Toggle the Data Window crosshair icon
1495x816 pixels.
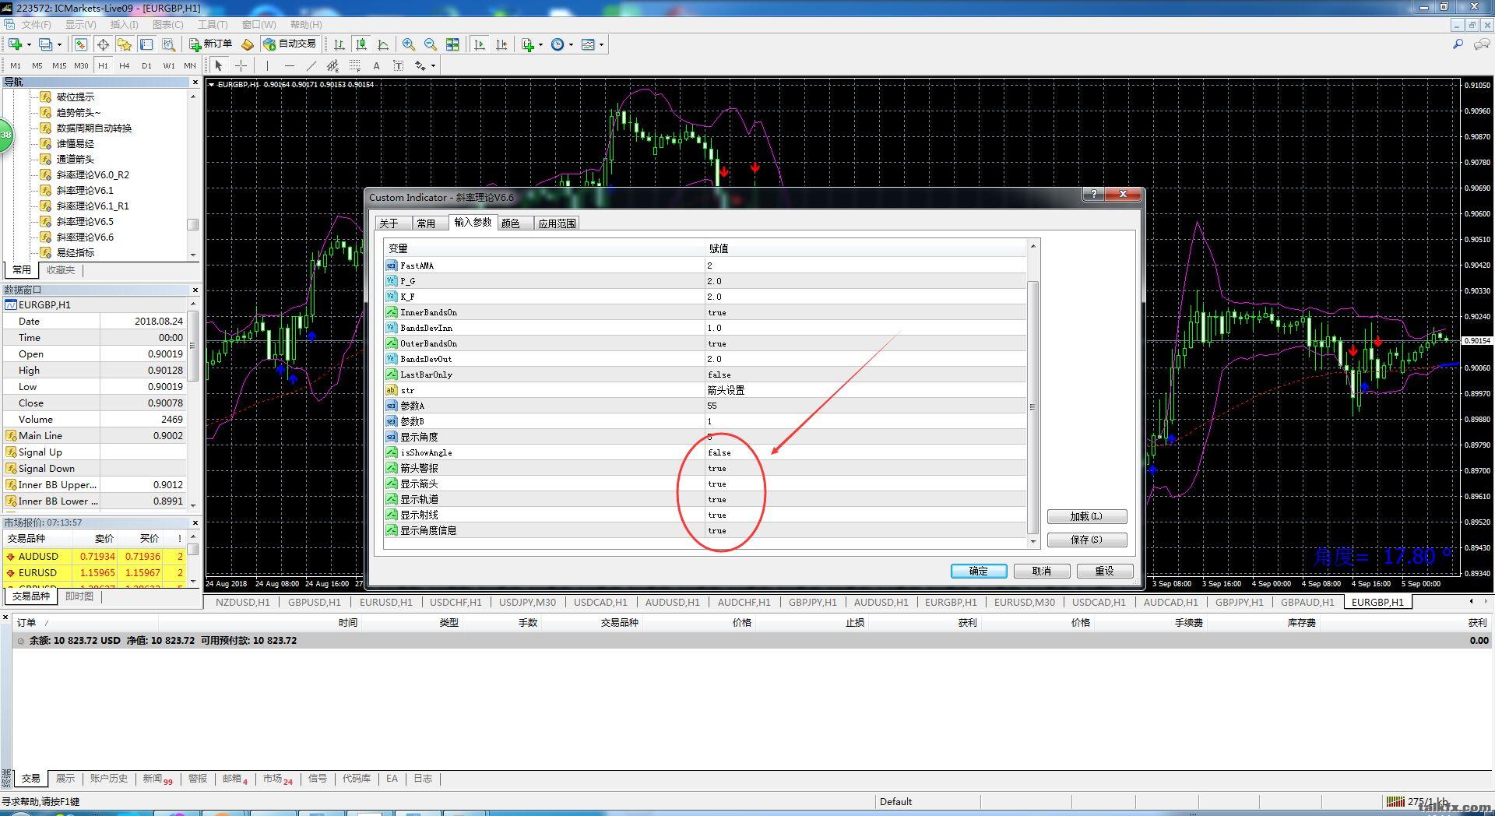coord(103,44)
